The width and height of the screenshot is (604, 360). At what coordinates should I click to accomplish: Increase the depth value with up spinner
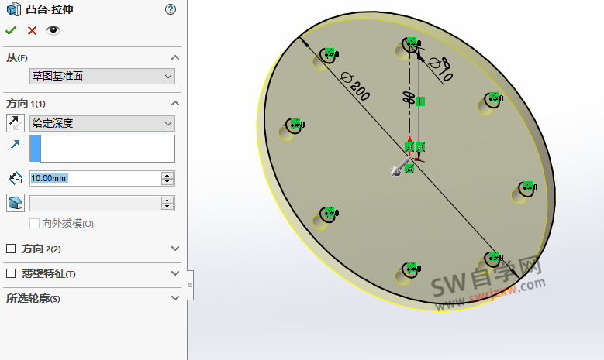(167, 175)
